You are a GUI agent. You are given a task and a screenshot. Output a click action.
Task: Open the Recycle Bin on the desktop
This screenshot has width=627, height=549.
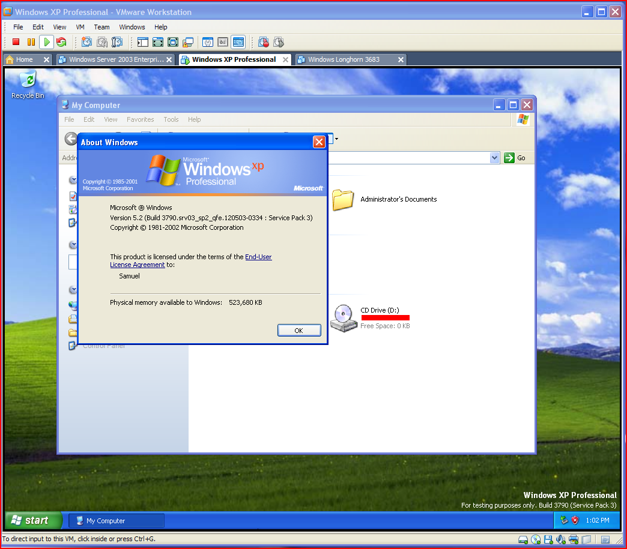[28, 80]
